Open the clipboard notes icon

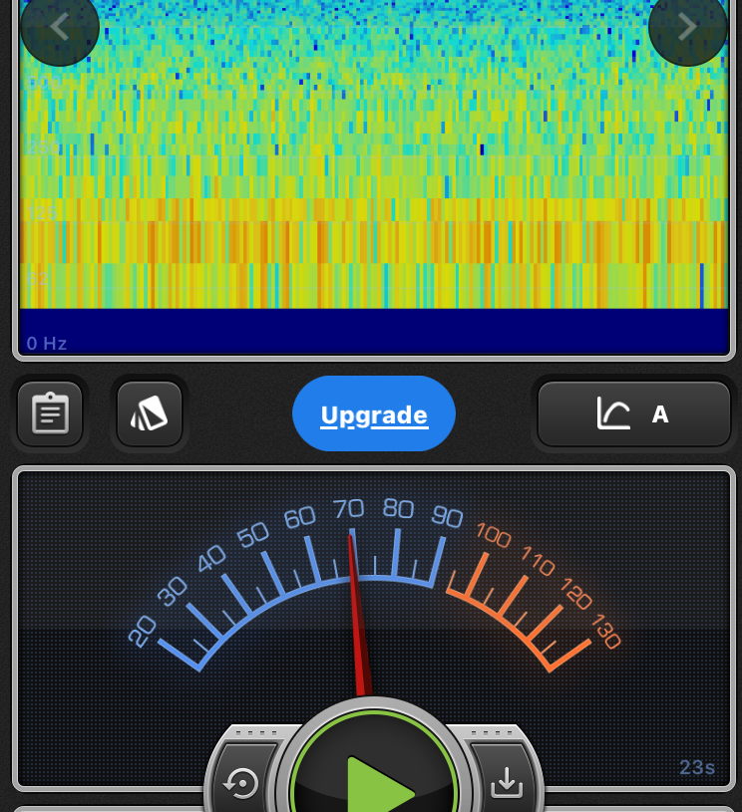50,413
